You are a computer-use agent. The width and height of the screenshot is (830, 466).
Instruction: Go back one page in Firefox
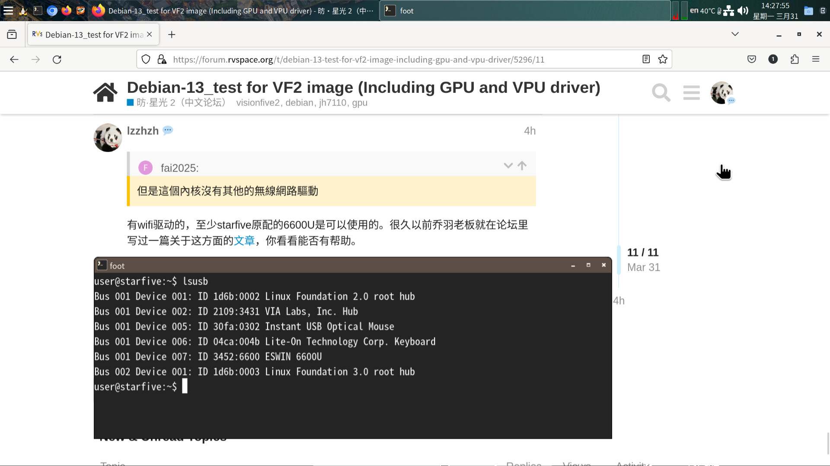point(14,60)
